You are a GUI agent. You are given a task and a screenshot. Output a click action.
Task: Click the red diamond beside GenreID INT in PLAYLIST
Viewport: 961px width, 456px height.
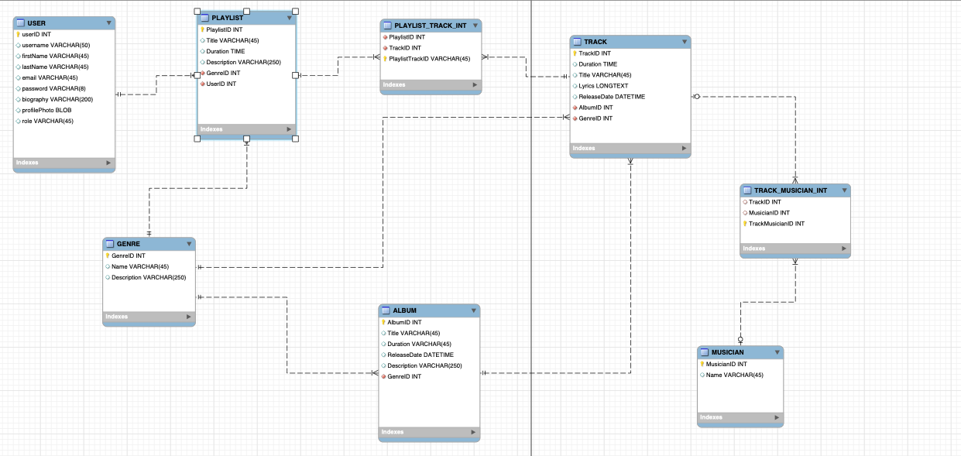202,73
